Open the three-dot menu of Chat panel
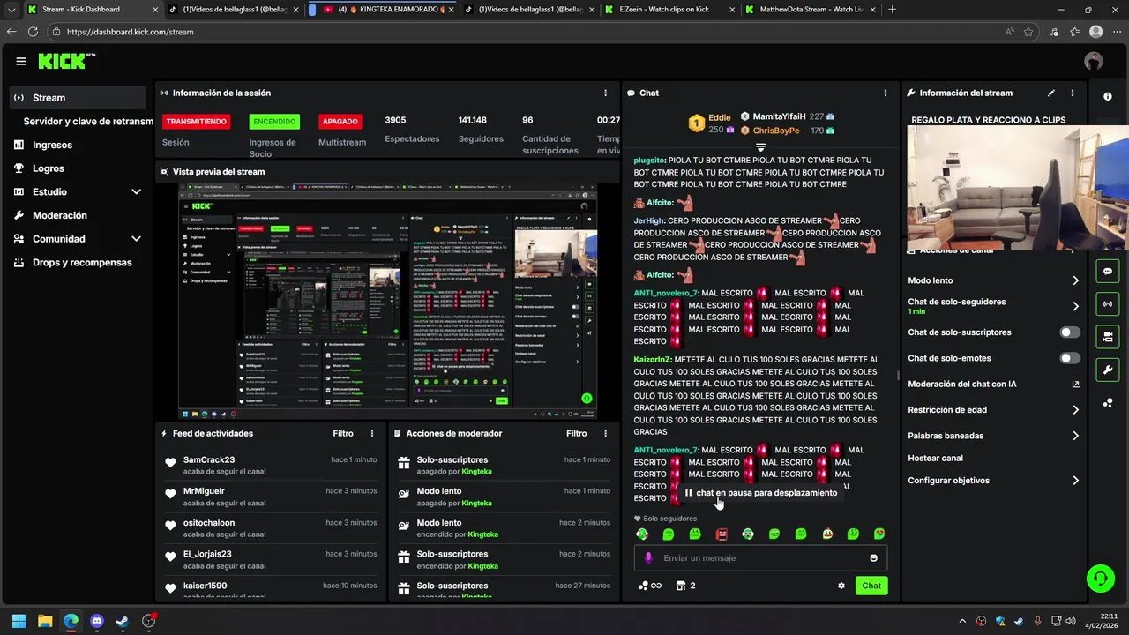Image resolution: width=1129 pixels, height=635 pixels. (x=886, y=93)
